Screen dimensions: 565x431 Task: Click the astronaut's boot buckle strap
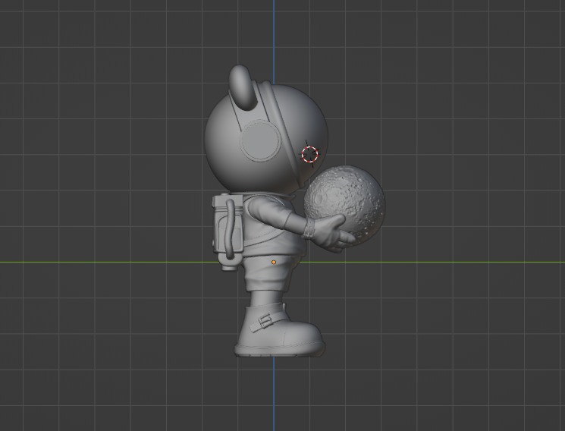click(268, 321)
